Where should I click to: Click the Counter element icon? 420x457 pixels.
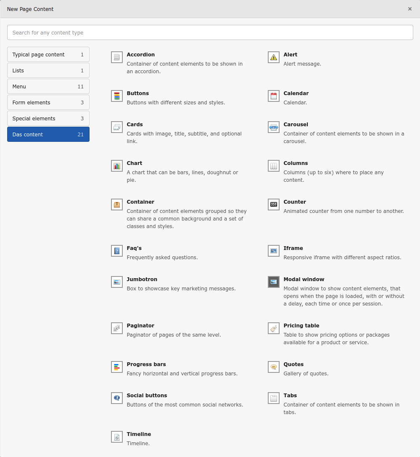coord(273,205)
